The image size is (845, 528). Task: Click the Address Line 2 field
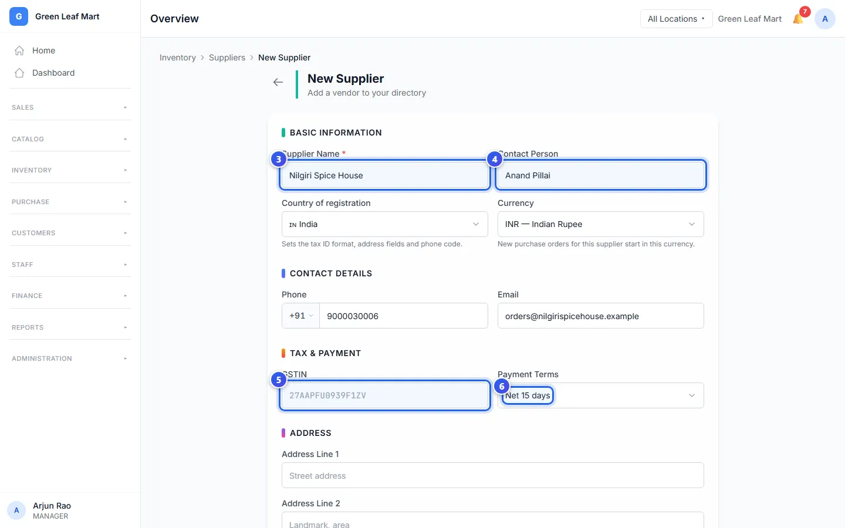click(x=493, y=520)
